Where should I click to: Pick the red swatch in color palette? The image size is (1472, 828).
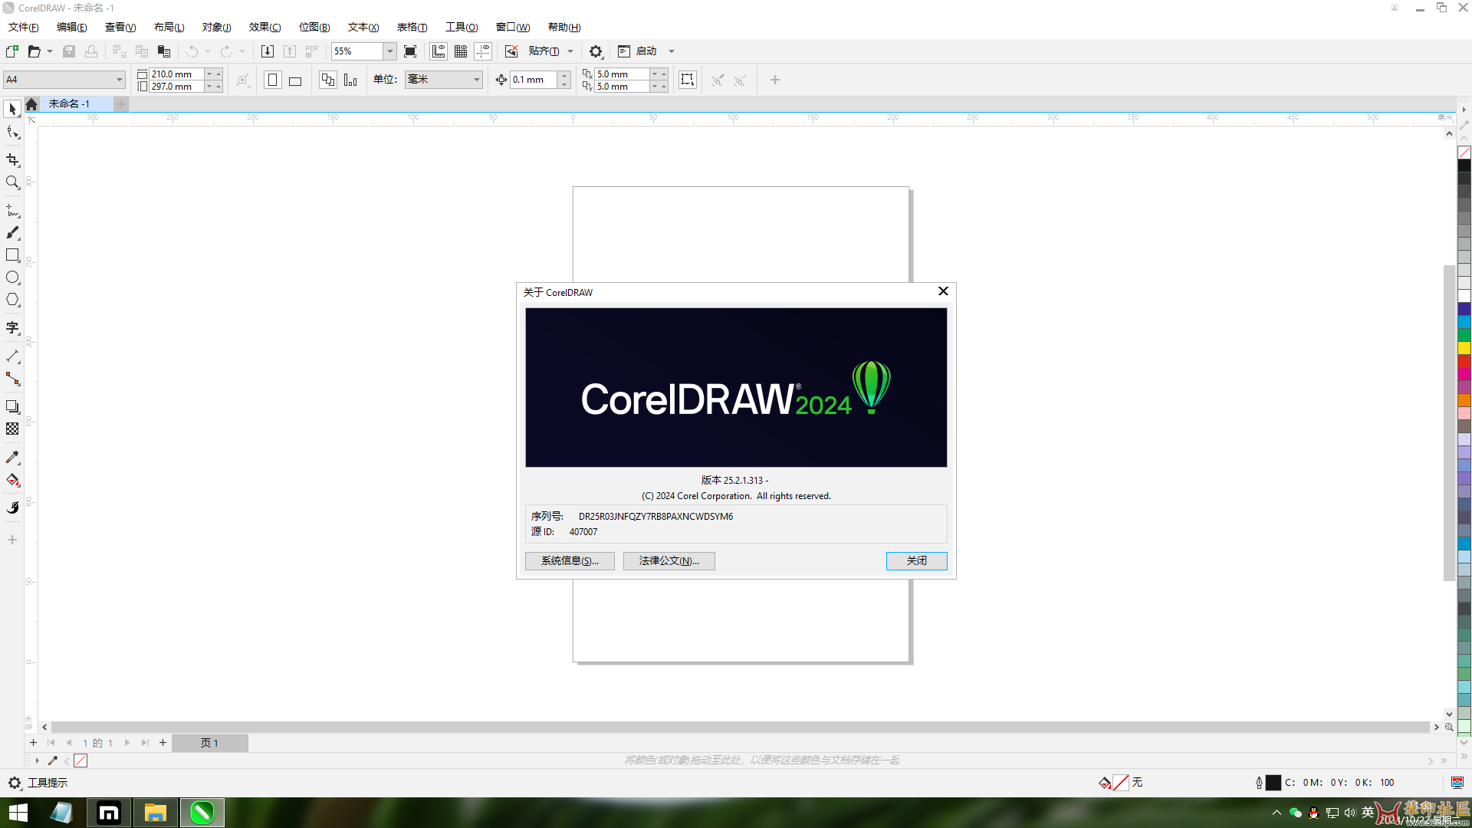coord(1464,361)
